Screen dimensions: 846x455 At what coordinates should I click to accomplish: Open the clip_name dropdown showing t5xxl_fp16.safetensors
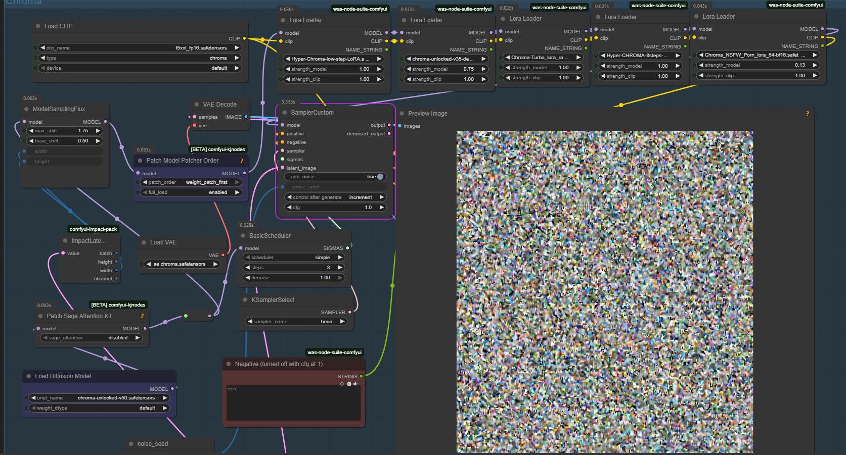pyautogui.click(x=140, y=48)
